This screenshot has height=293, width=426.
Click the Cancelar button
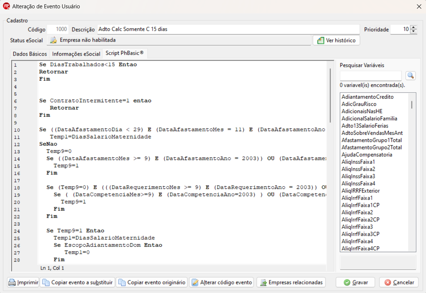[x=399, y=283]
